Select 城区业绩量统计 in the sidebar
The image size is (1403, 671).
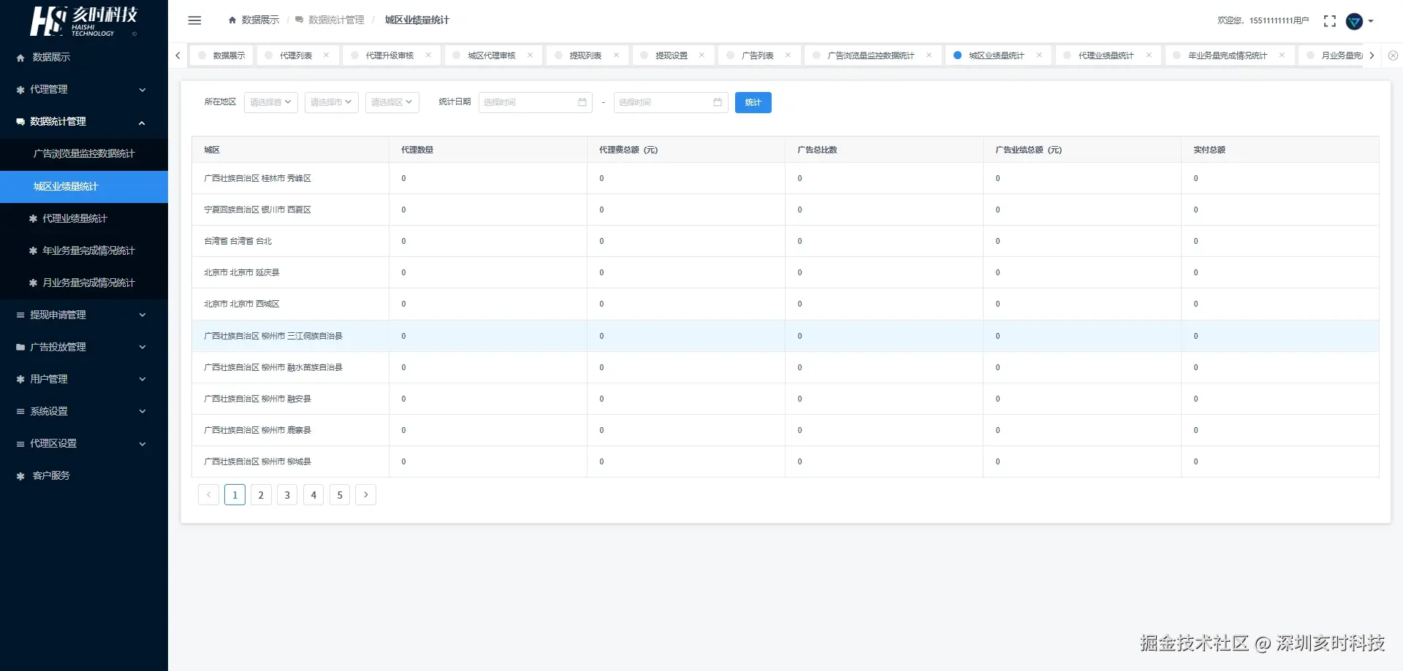point(84,186)
